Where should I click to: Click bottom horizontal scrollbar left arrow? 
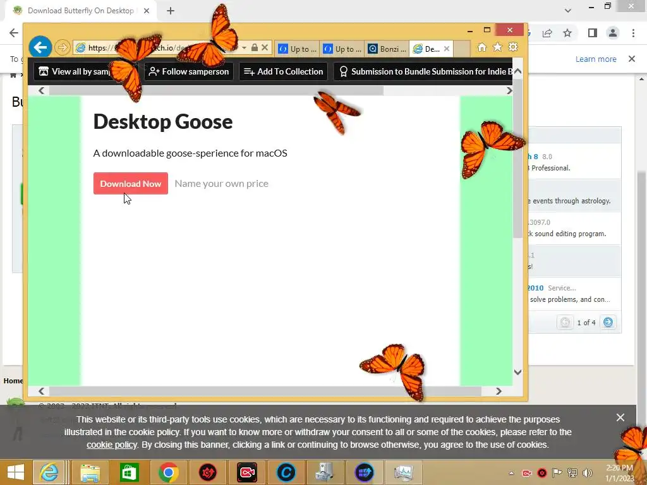(41, 391)
